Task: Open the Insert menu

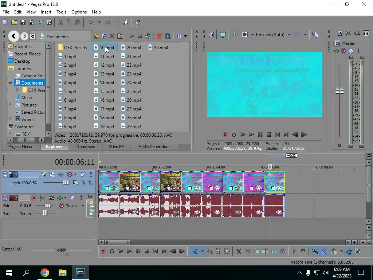Action: tap(46, 12)
